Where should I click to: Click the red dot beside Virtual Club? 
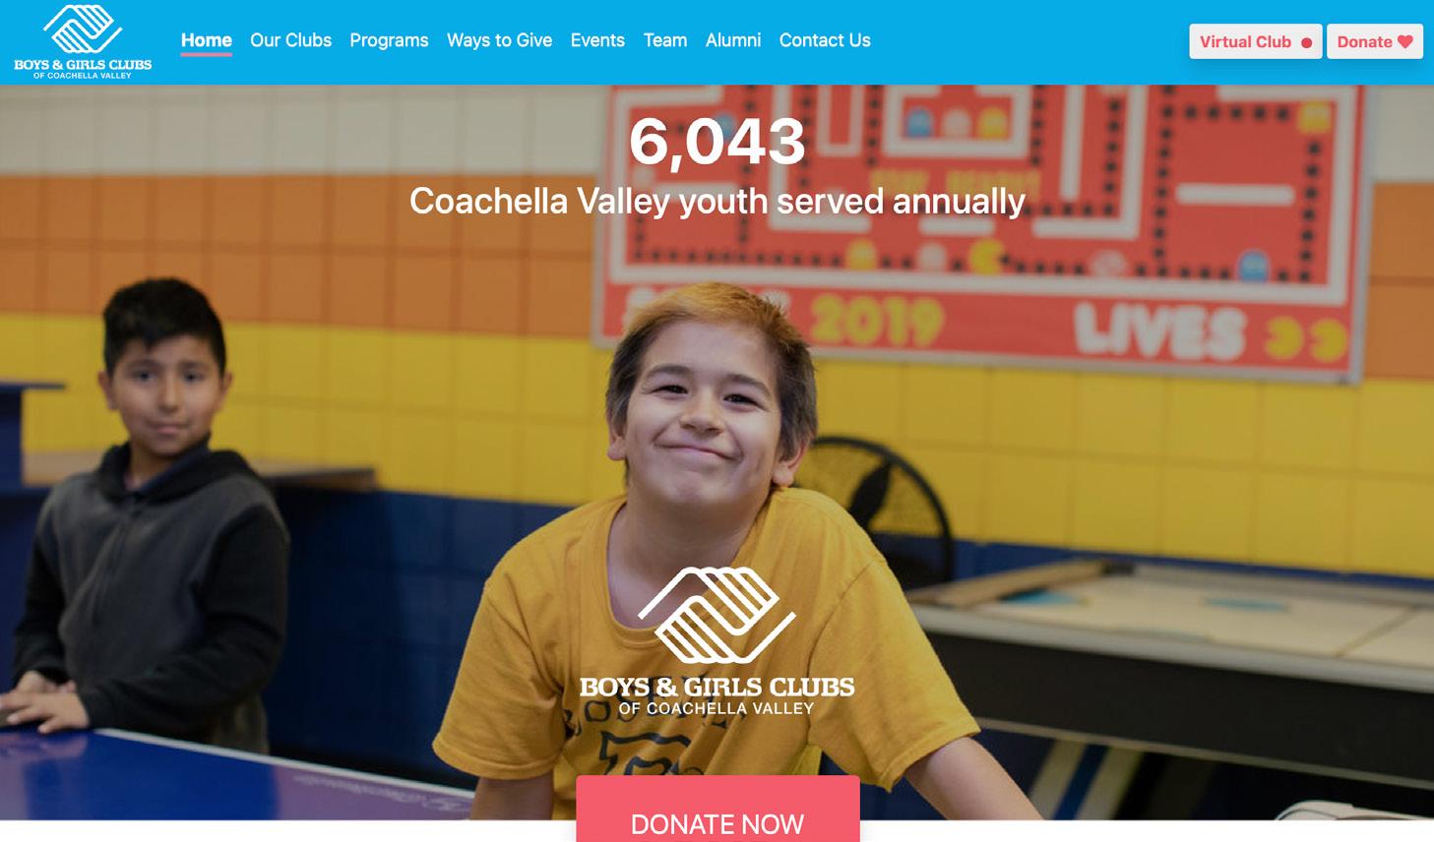click(1306, 42)
